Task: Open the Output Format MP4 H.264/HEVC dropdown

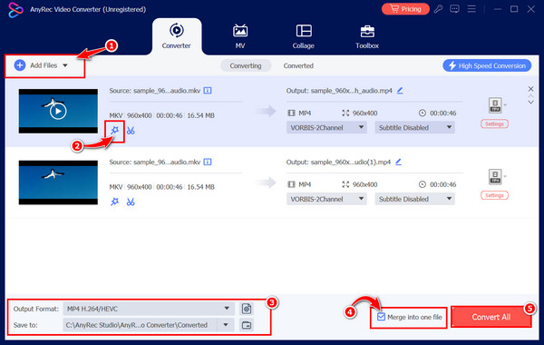Action: (x=149, y=309)
